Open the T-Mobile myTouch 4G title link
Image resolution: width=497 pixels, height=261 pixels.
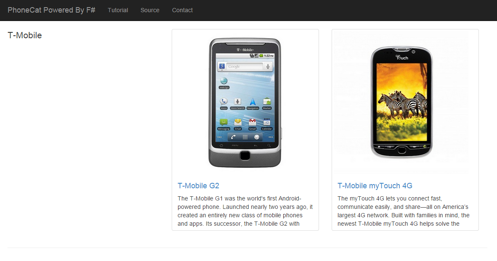(375, 186)
